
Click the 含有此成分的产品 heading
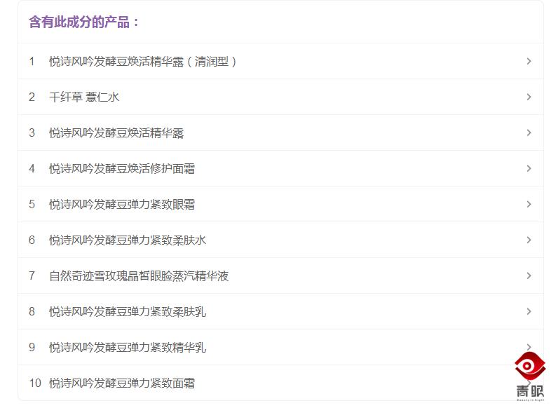click(x=83, y=22)
